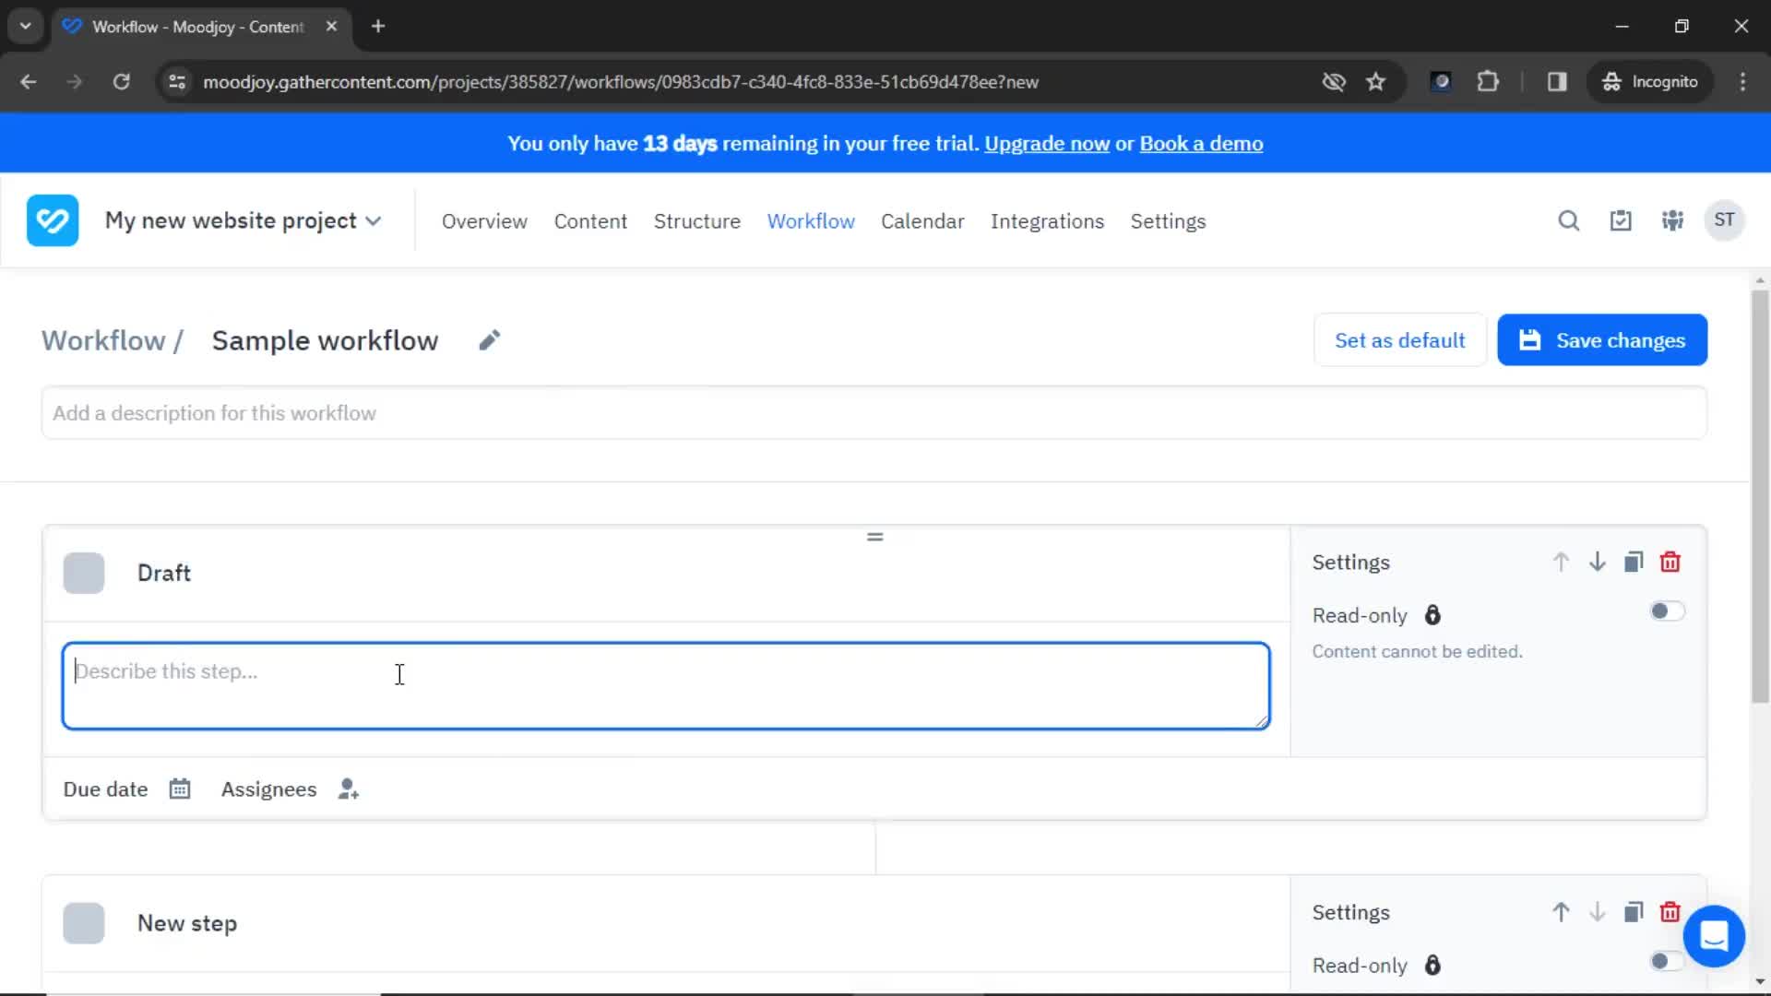The height and width of the screenshot is (996, 1771).
Task: Open the people/team icon
Action: click(x=1672, y=220)
